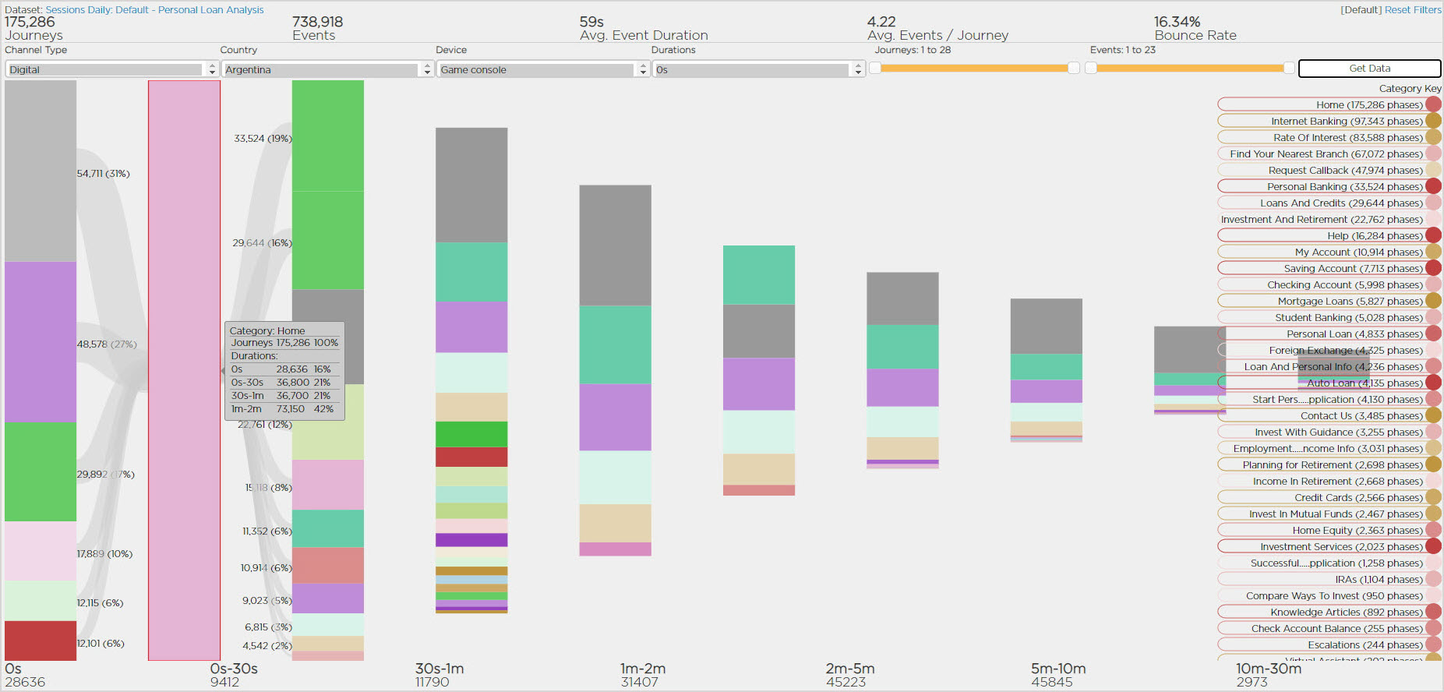Click the Auto Loan category color circle
This screenshot has height=692, width=1444.
tap(1433, 383)
